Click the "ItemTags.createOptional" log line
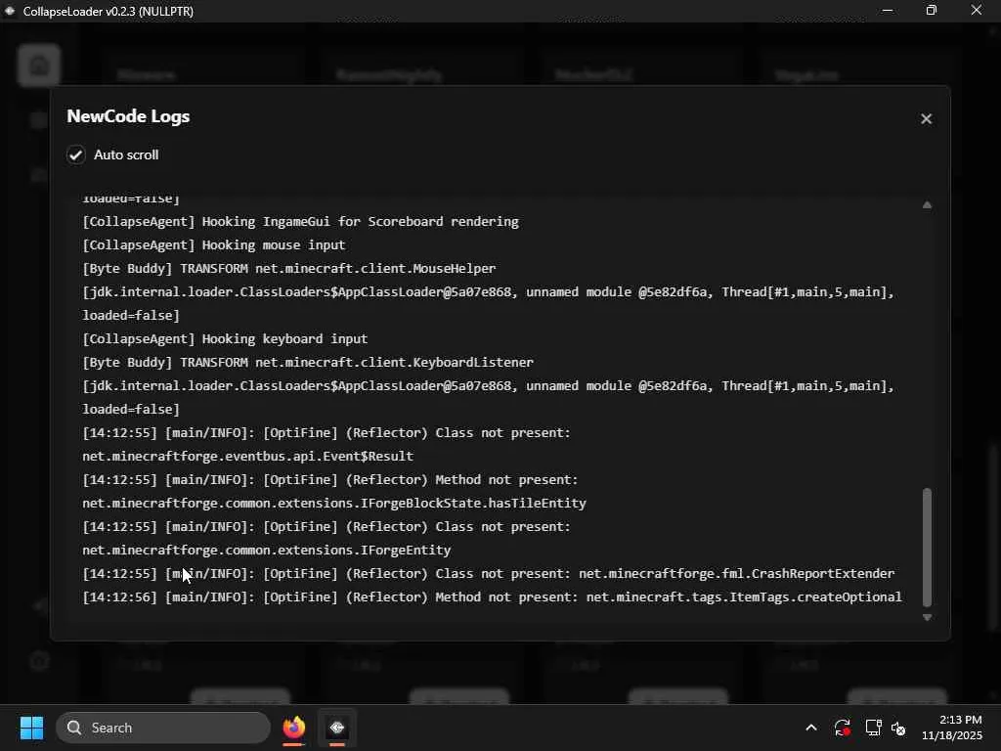This screenshot has height=751, width=1001. tap(493, 597)
